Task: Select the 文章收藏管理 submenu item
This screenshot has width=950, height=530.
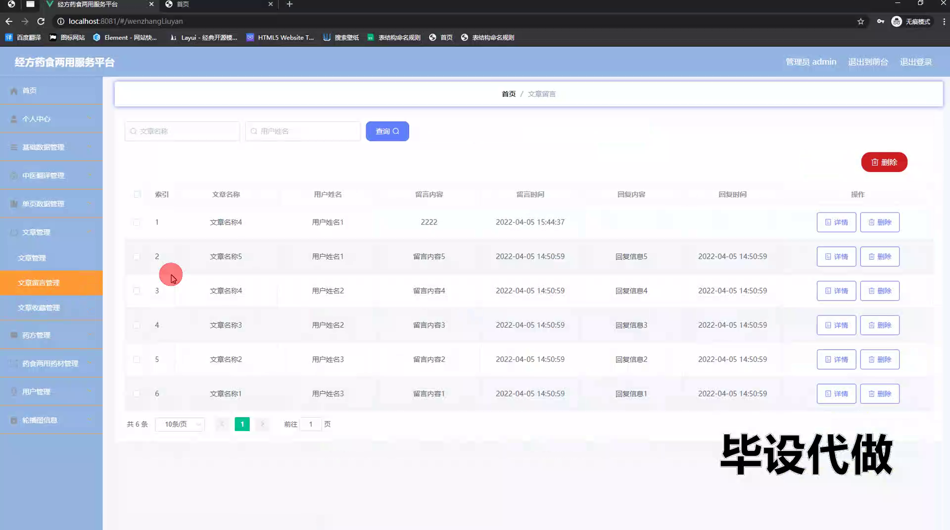Action: click(51, 308)
